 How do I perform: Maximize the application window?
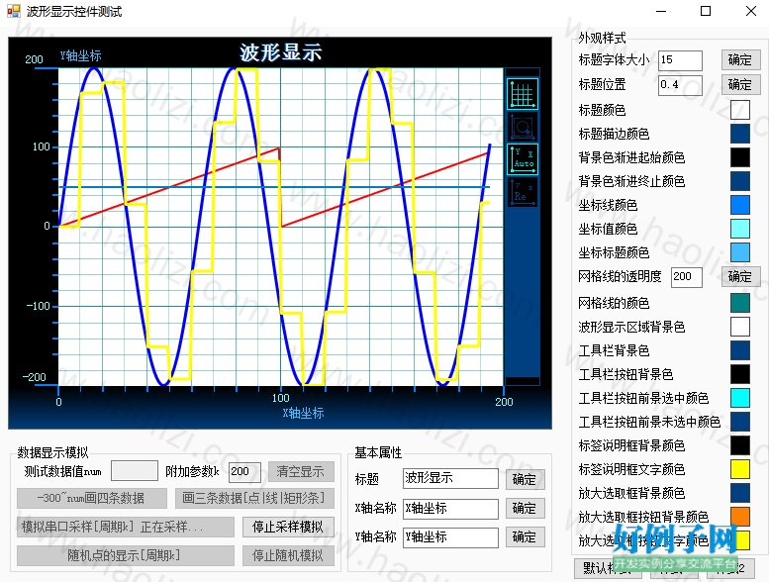pos(706,11)
